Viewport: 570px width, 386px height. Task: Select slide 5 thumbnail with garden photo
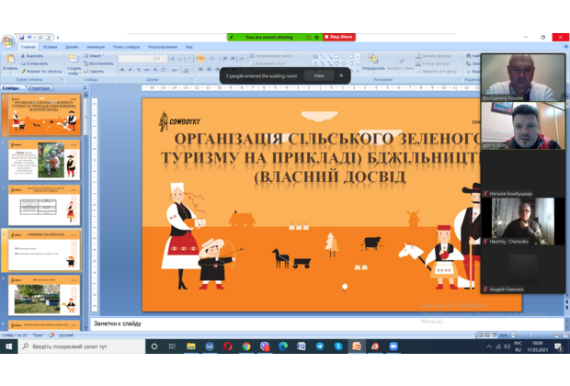coord(44,295)
